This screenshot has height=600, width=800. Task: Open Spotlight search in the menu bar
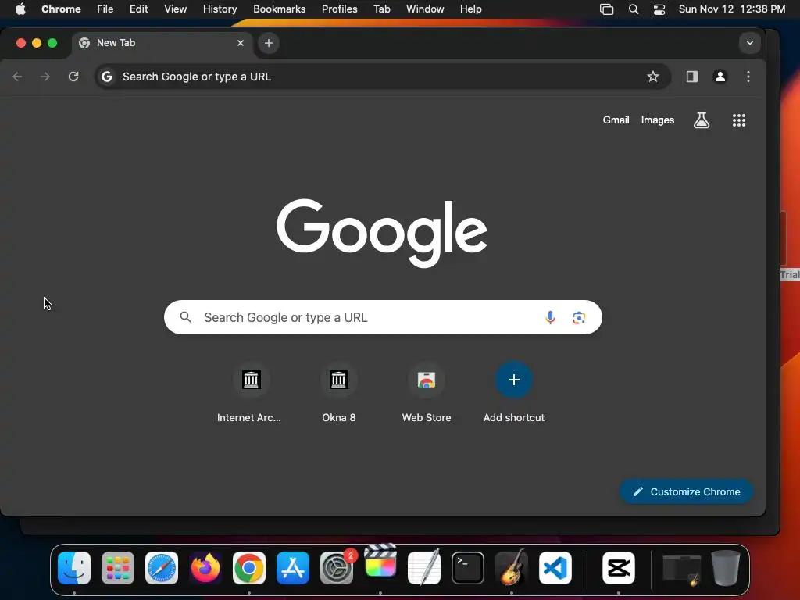[633, 9]
